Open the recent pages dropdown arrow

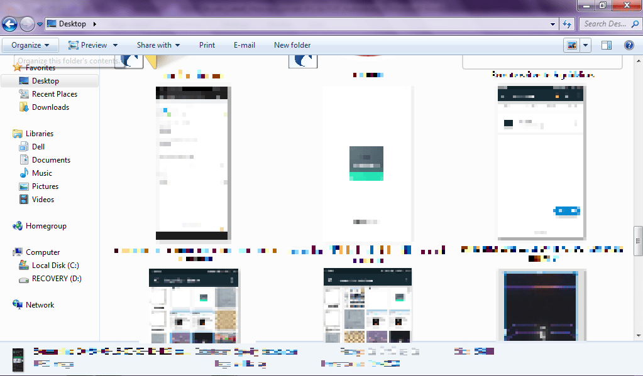coord(40,24)
